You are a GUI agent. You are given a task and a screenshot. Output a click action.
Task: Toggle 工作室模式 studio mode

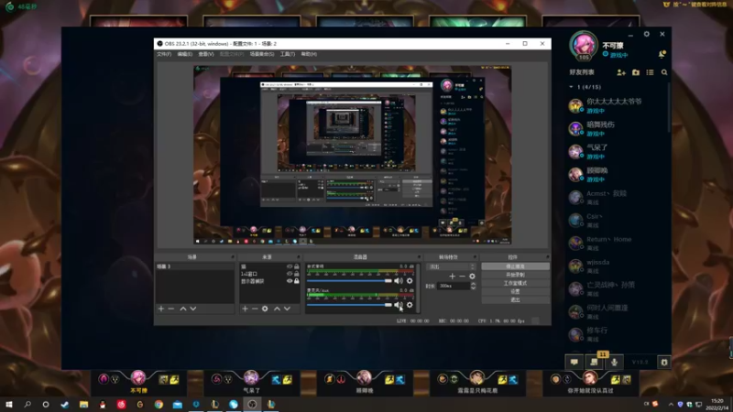[515, 283]
